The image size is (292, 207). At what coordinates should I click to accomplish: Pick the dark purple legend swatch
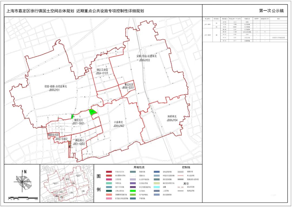133,187
